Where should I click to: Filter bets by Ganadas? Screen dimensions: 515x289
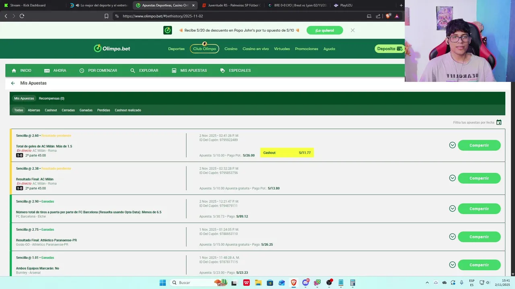86,110
